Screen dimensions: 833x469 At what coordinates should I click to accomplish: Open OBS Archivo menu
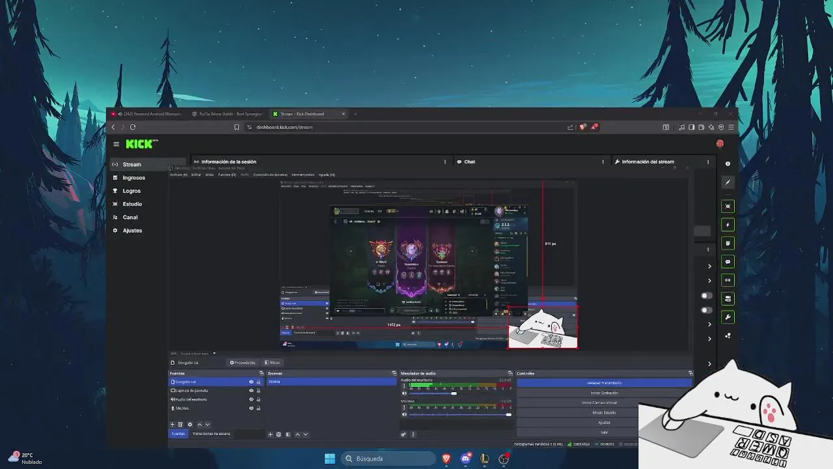click(178, 175)
